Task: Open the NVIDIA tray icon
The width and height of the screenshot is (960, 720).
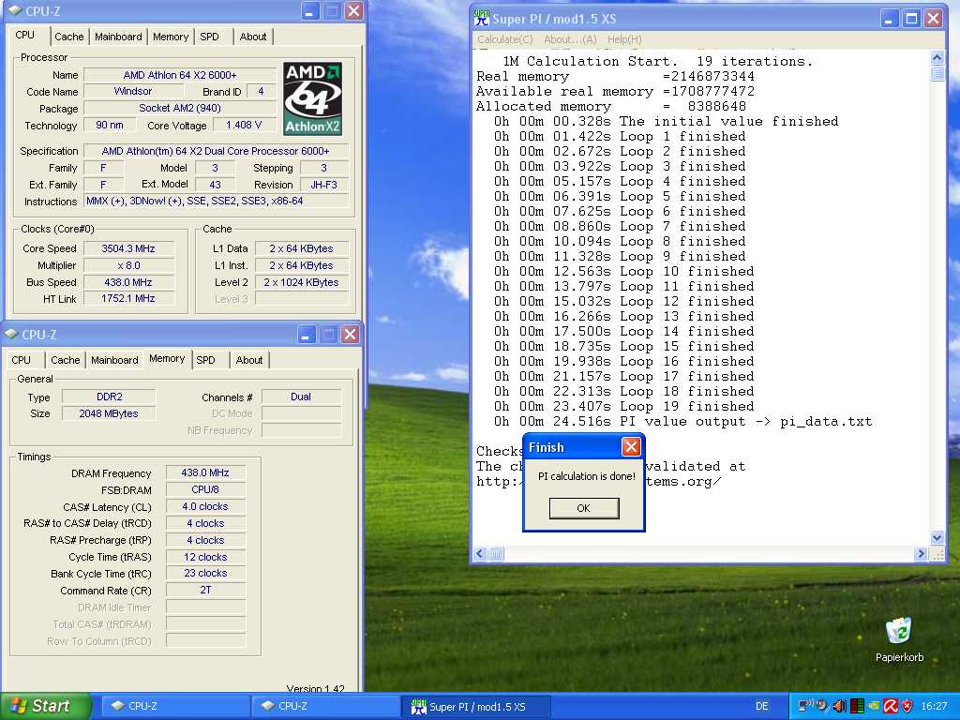Action: pos(873,706)
